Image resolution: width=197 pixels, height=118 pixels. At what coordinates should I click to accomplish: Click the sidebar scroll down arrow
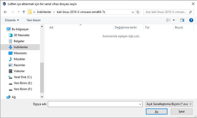(42, 97)
